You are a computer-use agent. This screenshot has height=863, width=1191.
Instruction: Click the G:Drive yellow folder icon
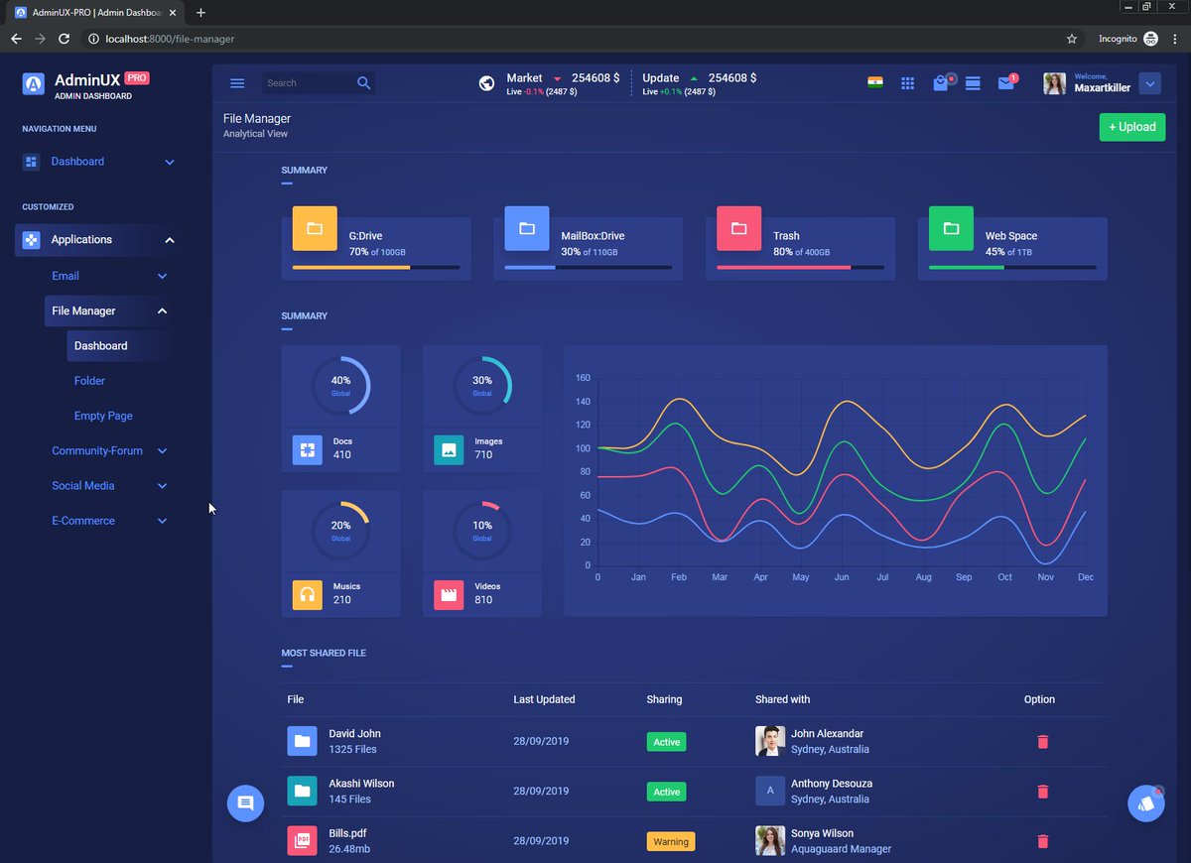coord(315,228)
